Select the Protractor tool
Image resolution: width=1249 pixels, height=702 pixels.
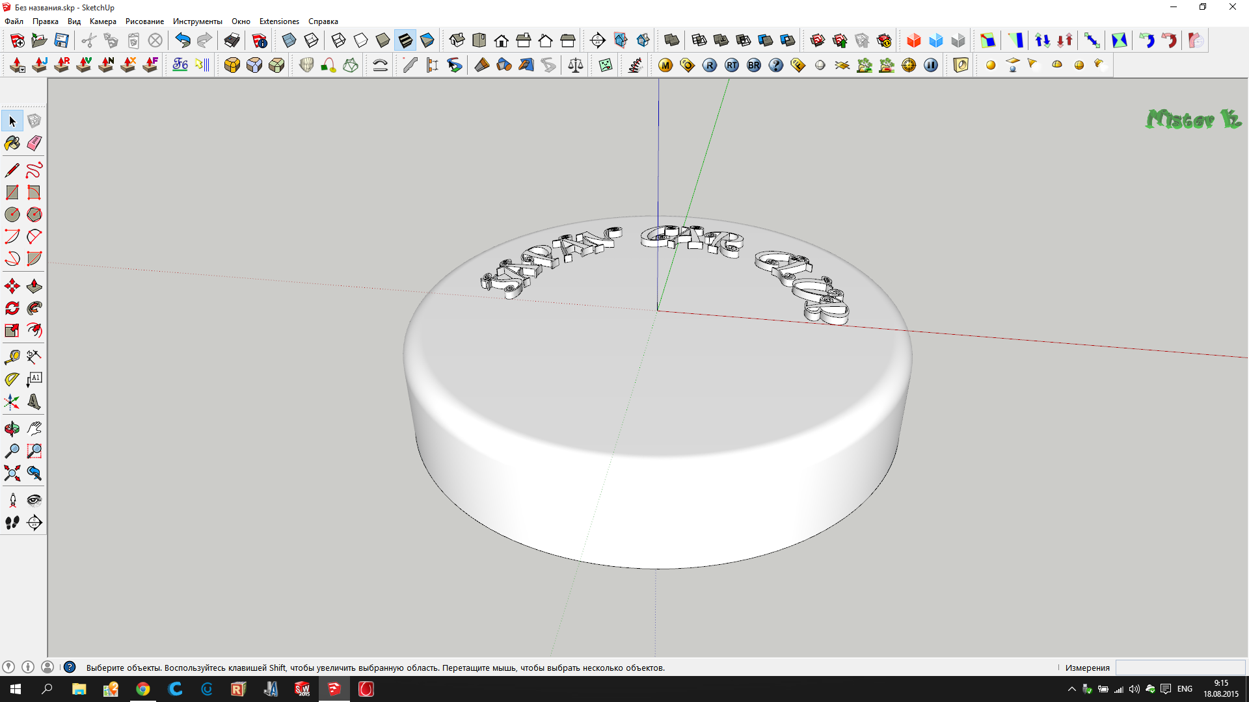[12, 380]
